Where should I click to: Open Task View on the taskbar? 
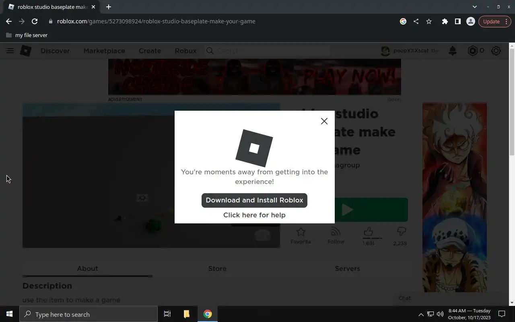click(167, 314)
